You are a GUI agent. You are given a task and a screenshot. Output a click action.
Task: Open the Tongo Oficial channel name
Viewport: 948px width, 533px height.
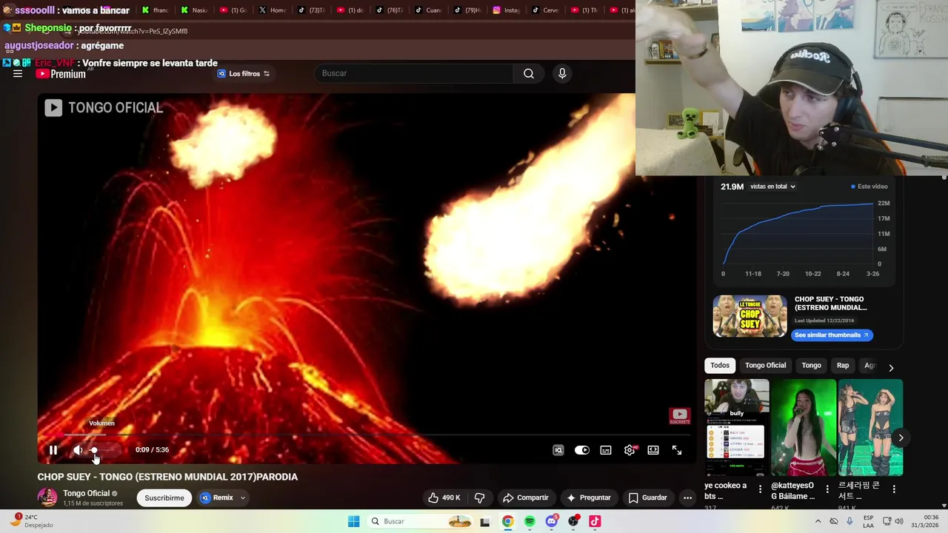click(86, 493)
